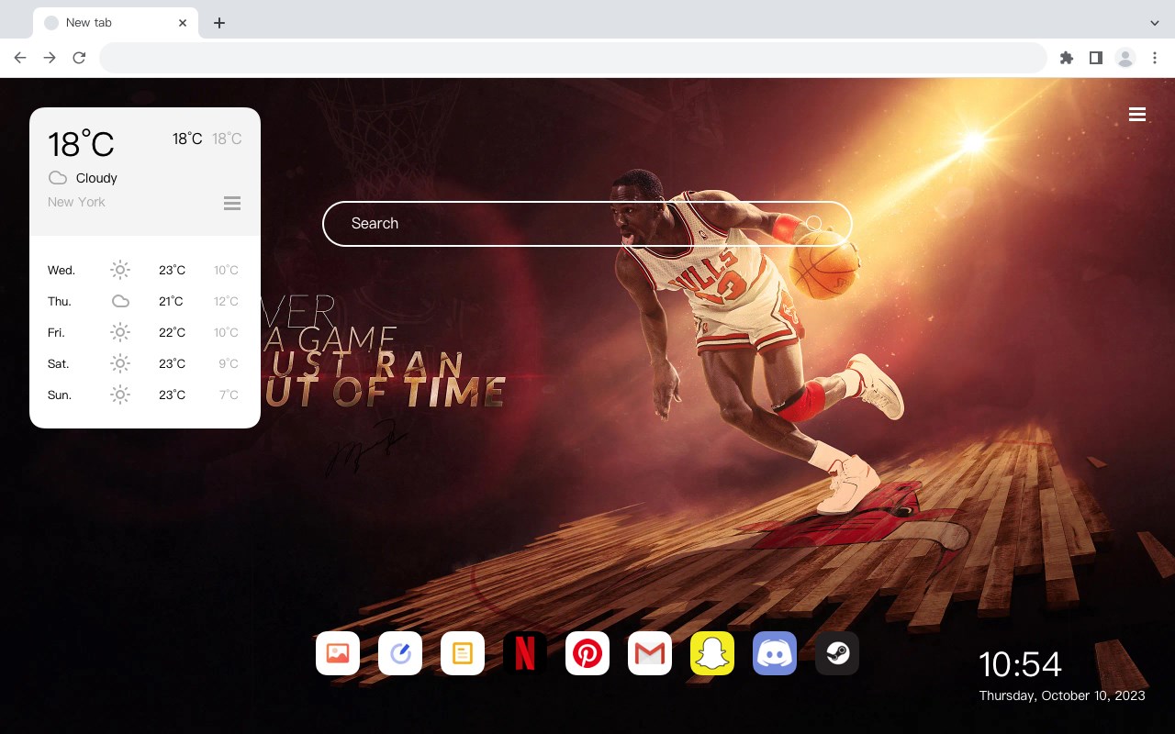The height and width of the screenshot is (734, 1175).
Task: Expand the tab search dropdown arrow
Action: coord(1155,23)
